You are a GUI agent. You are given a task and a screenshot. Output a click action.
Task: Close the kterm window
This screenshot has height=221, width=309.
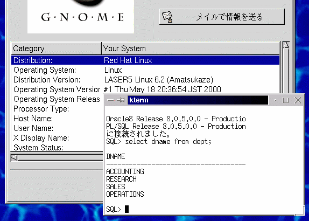point(298,100)
